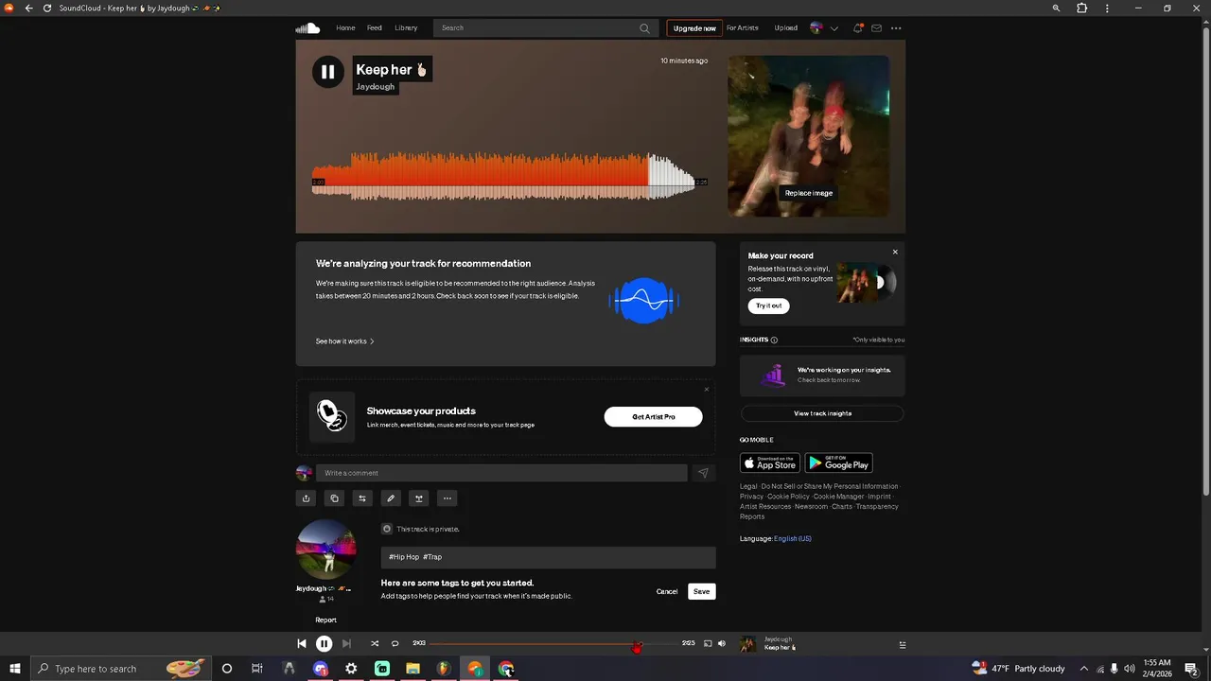Screen dimensions: 1211x681
Task: Open Chrome three-dot menu
Action: point(1107,8)
